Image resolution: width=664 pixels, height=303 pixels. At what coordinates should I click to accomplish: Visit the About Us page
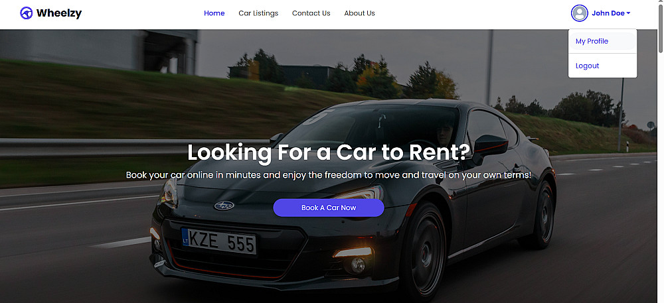pyautogui.click(x=359, y=13)
